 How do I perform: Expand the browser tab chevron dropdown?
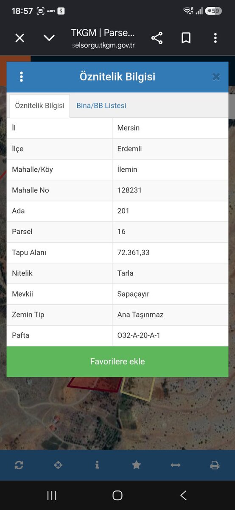coord(49,38)
